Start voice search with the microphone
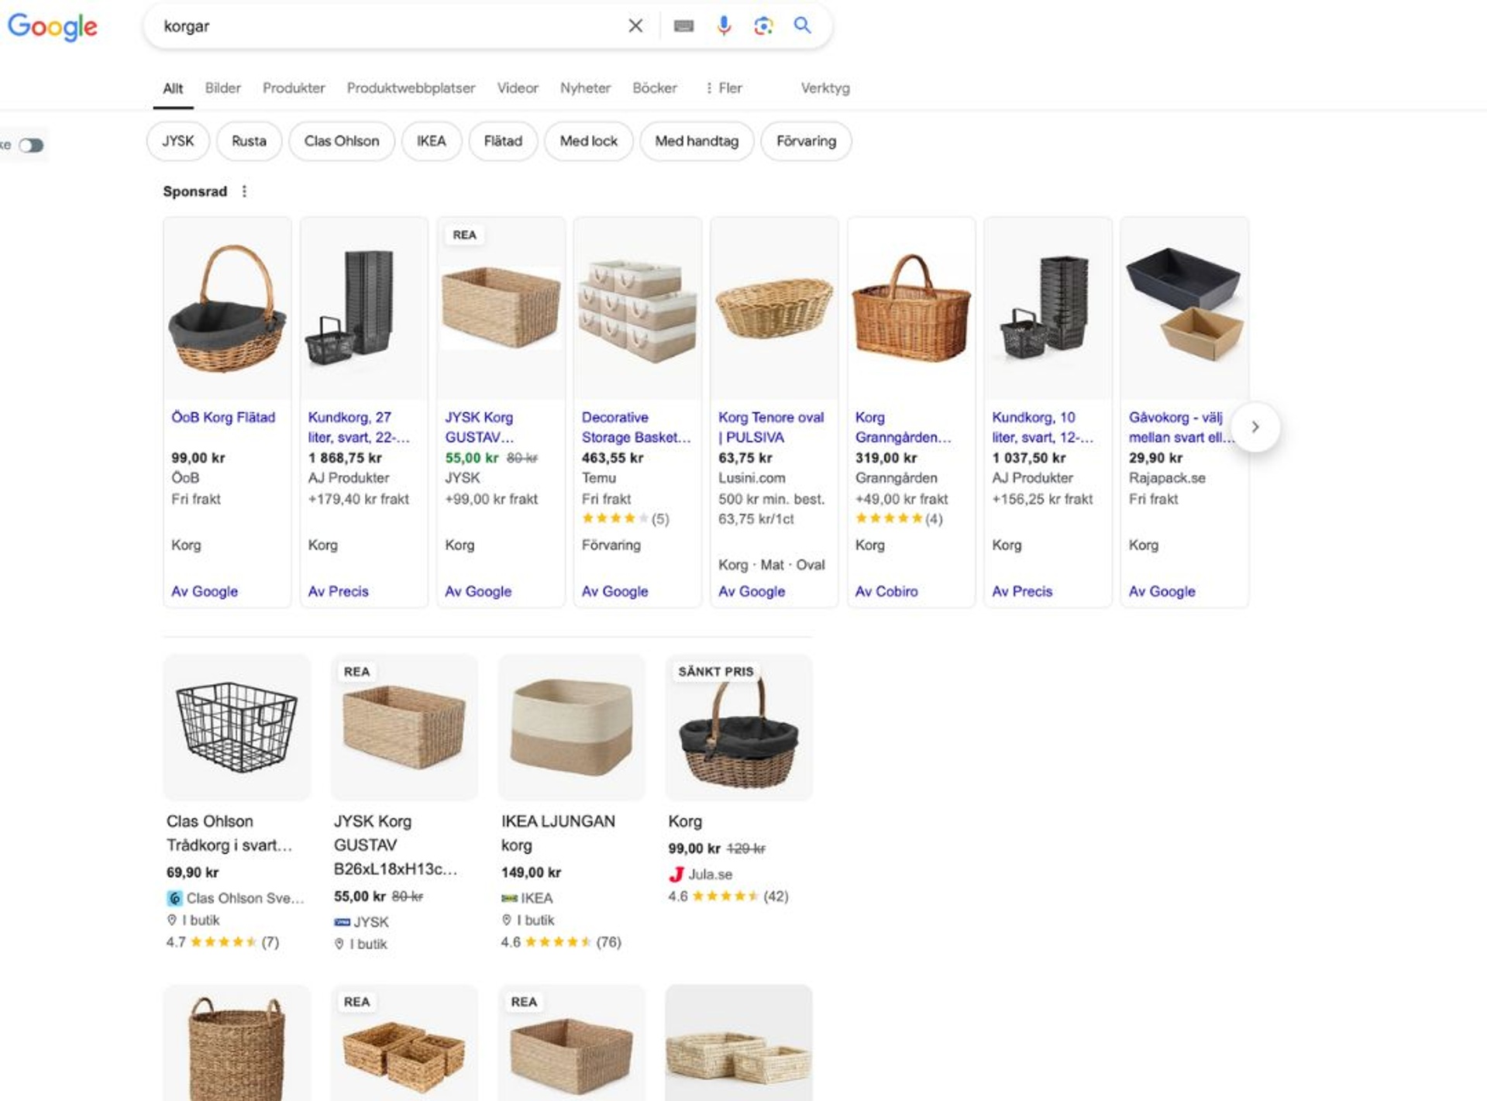This screenshot has height=1101, width=1487. pos(724,26)
